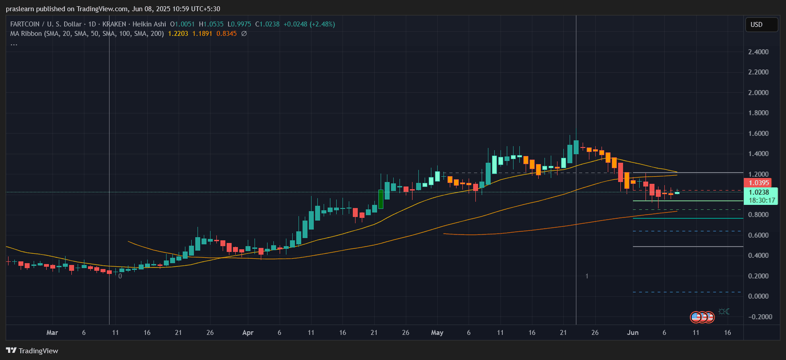
Task: Click the highlighted bright green candle in late April
Action: [x=381, y=199]
